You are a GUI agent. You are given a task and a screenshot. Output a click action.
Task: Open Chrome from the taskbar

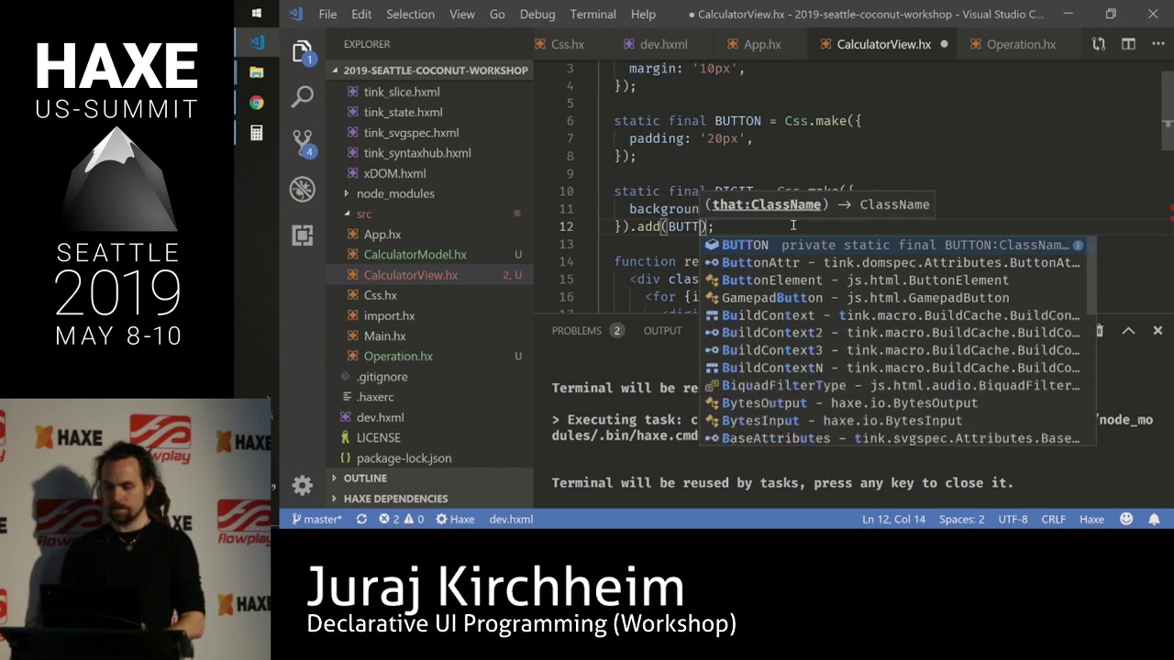pos(257,103)
